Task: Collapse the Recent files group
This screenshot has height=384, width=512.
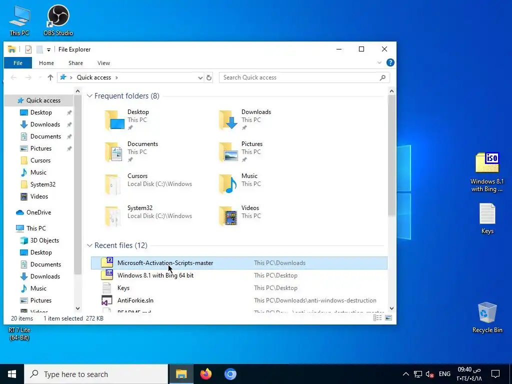Action: point(89,245)
